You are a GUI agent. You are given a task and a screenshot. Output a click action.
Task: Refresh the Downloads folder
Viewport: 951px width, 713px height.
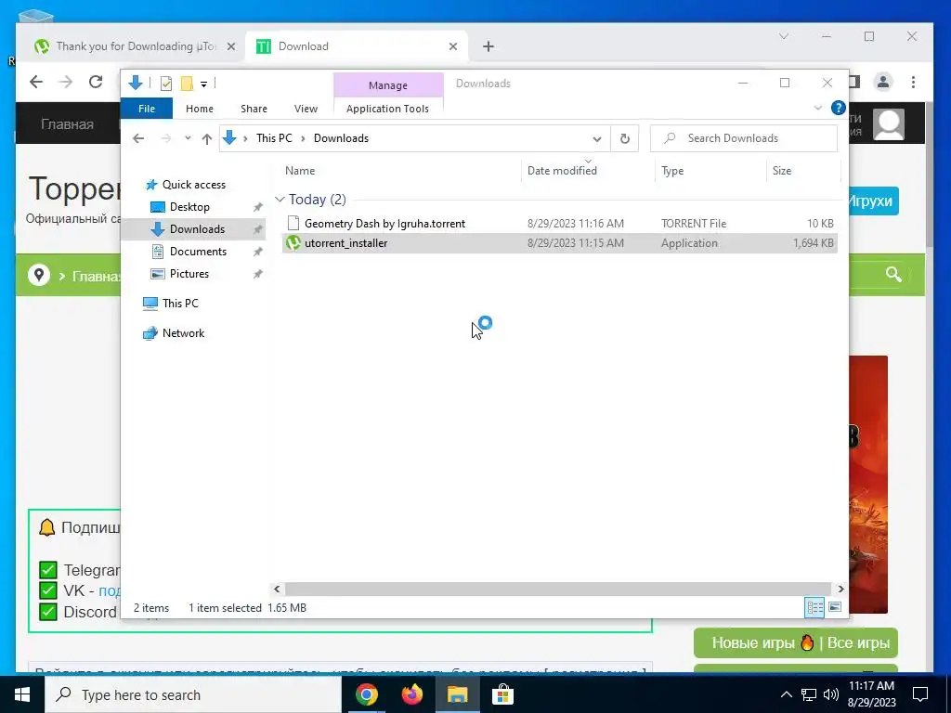click(625, 139)
